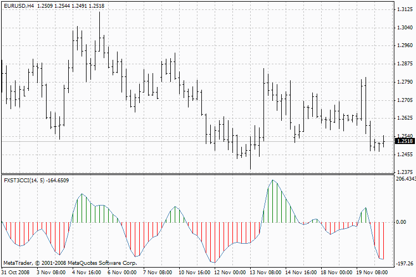Click the 10 Nov 16:00 time label

point(195,273)
